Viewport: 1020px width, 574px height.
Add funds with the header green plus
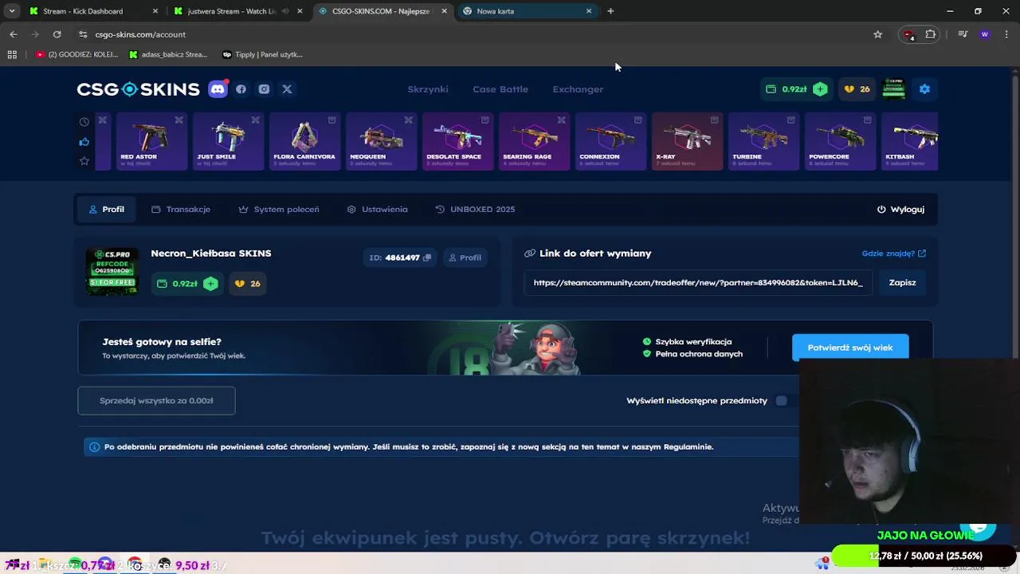[x=820, y=89]
